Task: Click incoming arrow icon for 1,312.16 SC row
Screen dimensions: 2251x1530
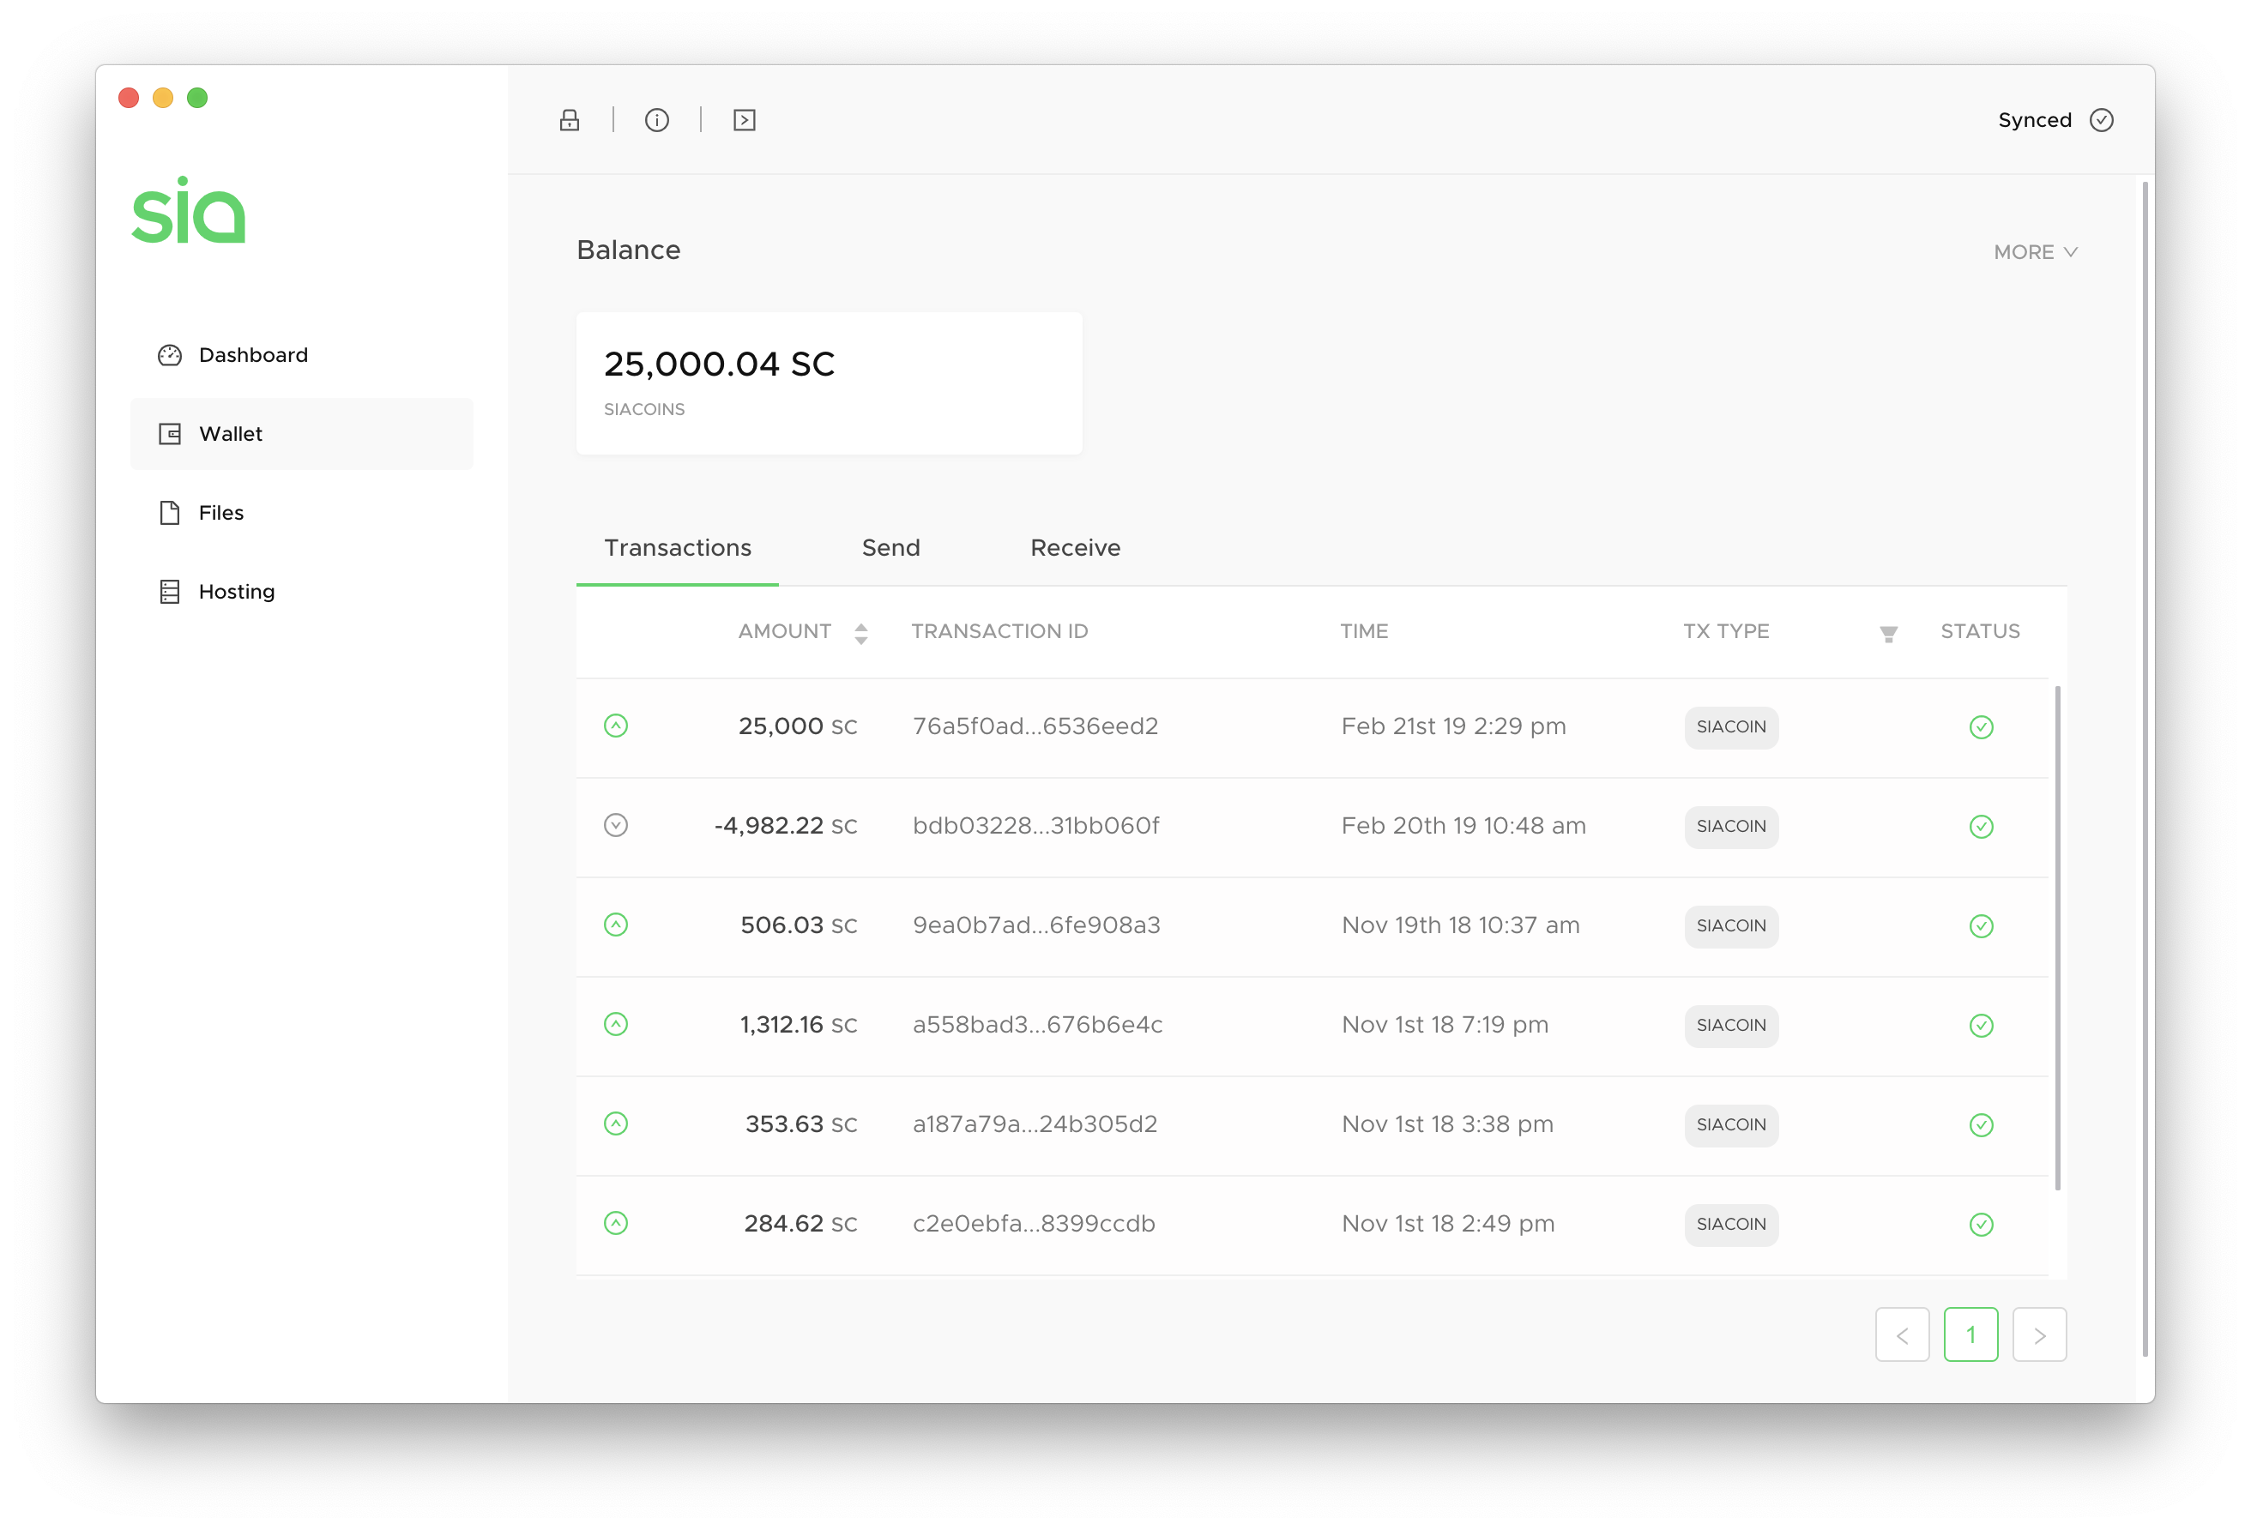Action: point(616,1025)
